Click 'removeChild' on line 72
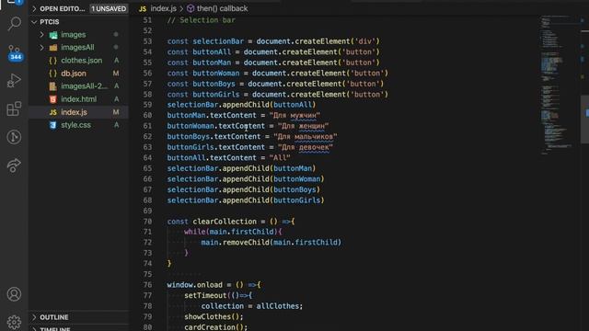 [x=246, y=243]
